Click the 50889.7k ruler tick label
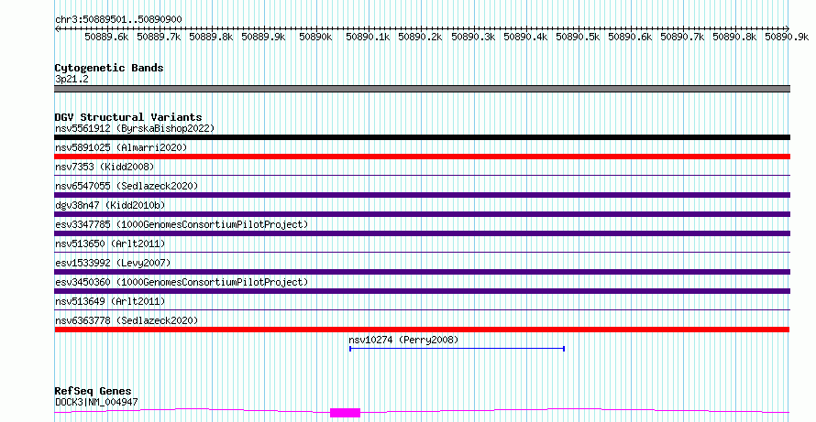The width and height of the screenshot is (816, 422). [159, 37]
